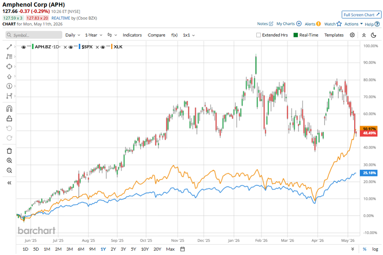Open the calendar date range icon
The width and height of the screenshot is (383, 255).
[183, 249]
